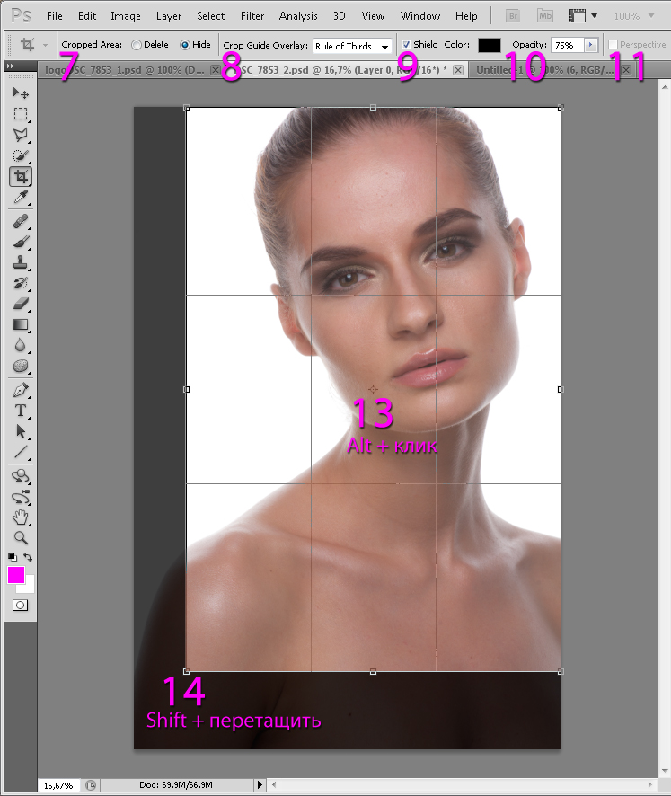Toggle Quick Mask mode
This screenshot has height=796, width=671.
tap(21, 606)
